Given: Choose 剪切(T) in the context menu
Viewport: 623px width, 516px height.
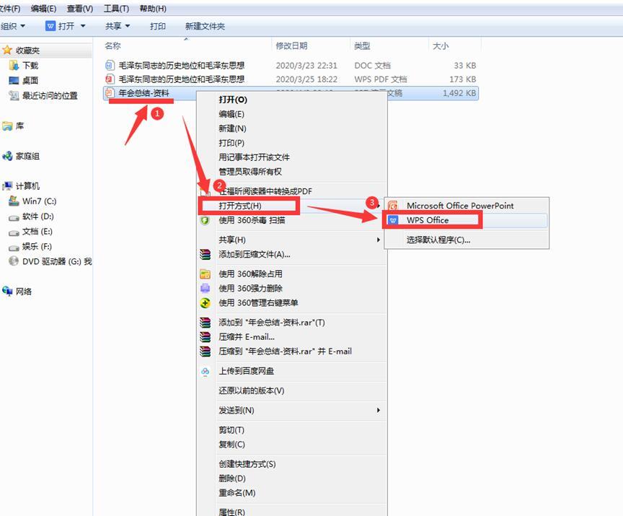Looking at the screenshot, I should [291, 429].
